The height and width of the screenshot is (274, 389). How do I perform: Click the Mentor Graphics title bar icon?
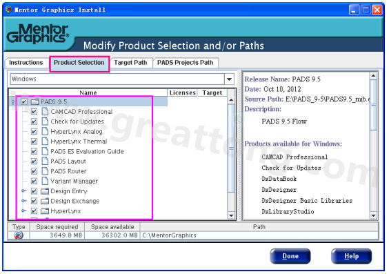point(9,10)
